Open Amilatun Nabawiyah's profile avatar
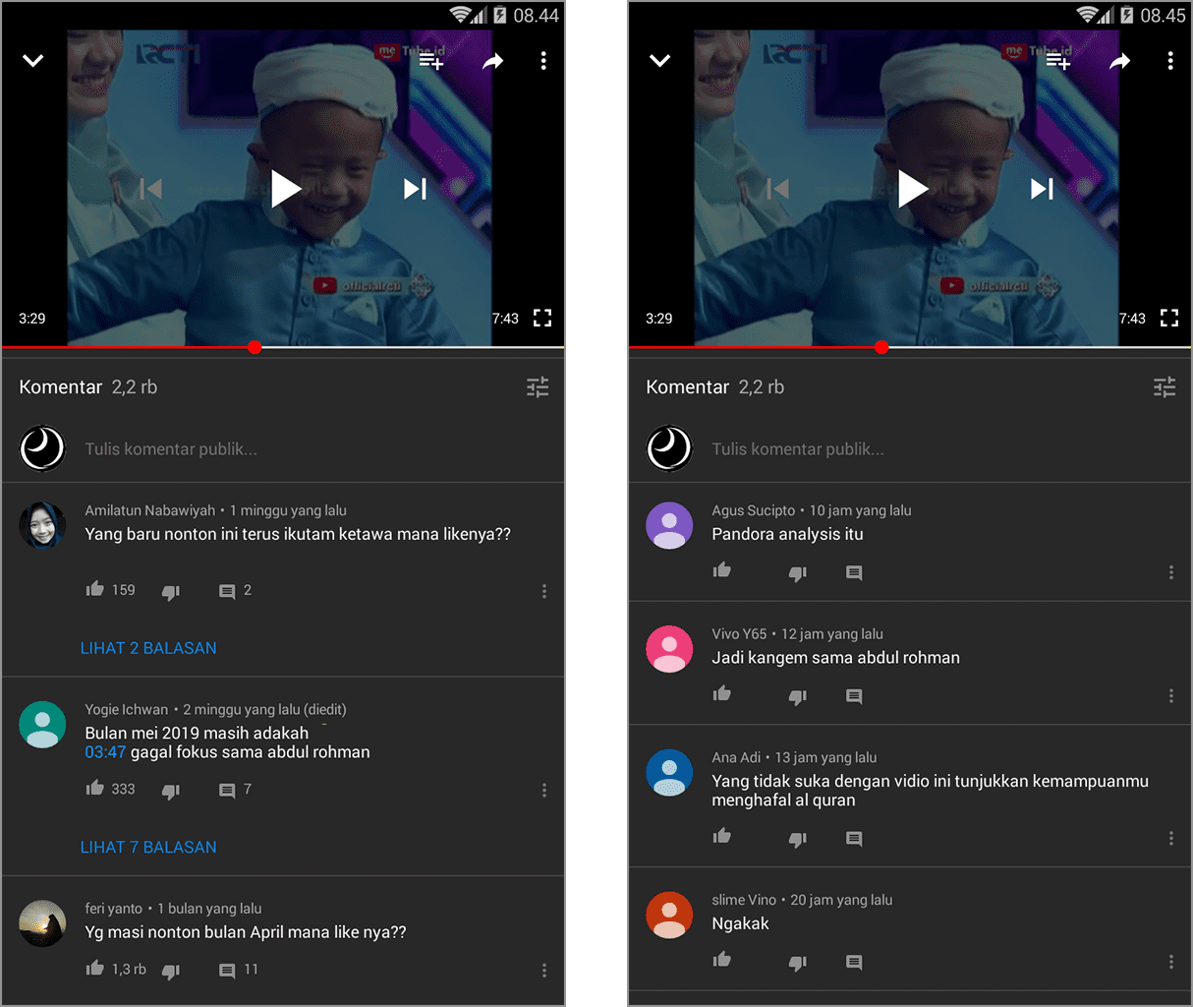Screen dimensions: 1193x1007 click(x=42, y=525)
